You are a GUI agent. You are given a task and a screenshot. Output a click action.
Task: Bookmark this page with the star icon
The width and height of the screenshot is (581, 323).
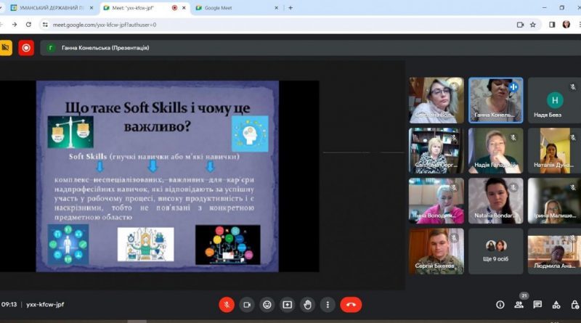pos(533,25)
